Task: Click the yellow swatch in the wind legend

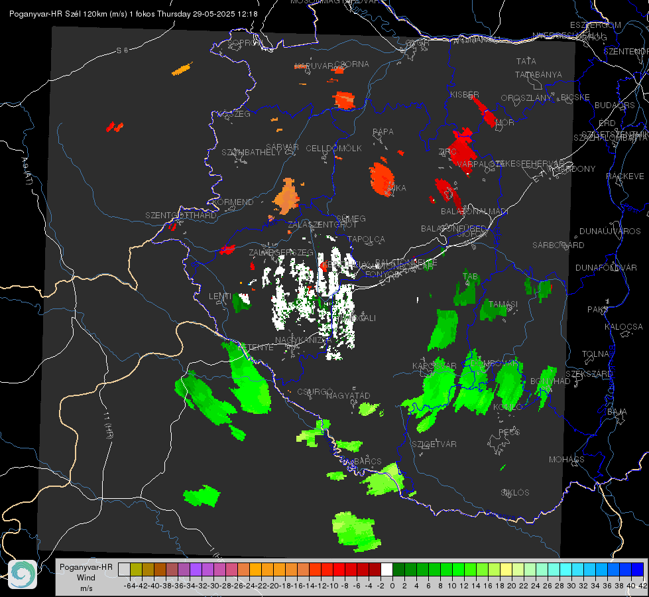Action: pos(506,569)
